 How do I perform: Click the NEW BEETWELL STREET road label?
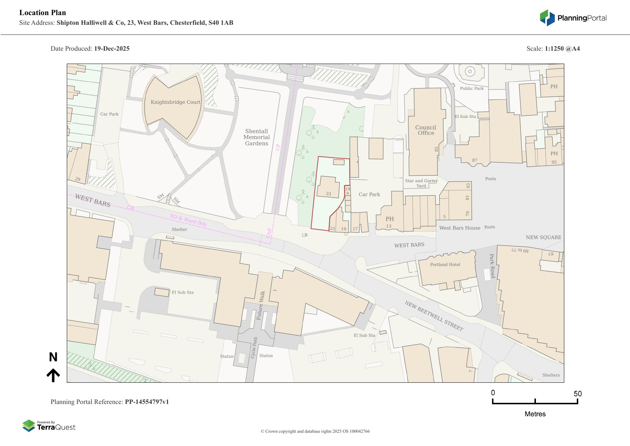coord(434,316)
